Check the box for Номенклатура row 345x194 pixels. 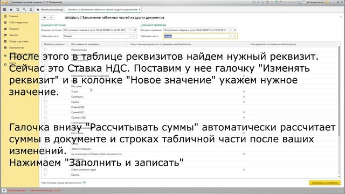[x=45, y=50]
